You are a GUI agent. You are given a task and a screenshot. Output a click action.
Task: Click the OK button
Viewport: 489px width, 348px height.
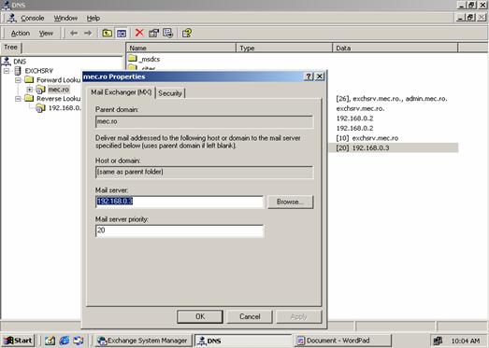point(200,316)
